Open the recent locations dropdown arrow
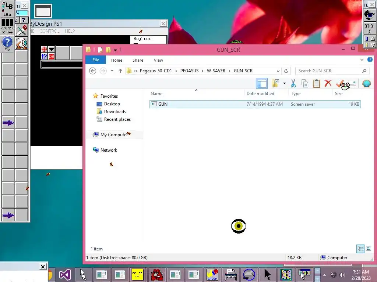 [112, 71]
